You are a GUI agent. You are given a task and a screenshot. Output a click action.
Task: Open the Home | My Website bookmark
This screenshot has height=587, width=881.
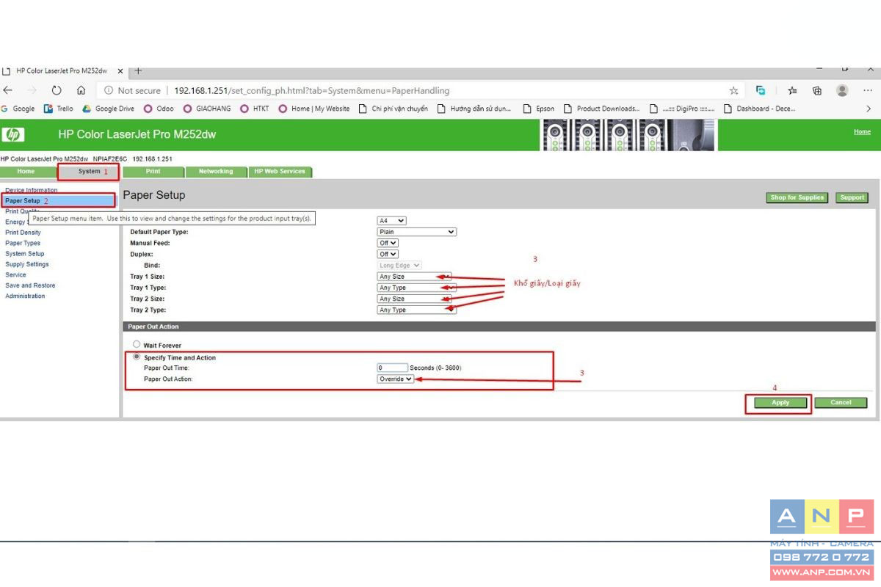(314, 109)
